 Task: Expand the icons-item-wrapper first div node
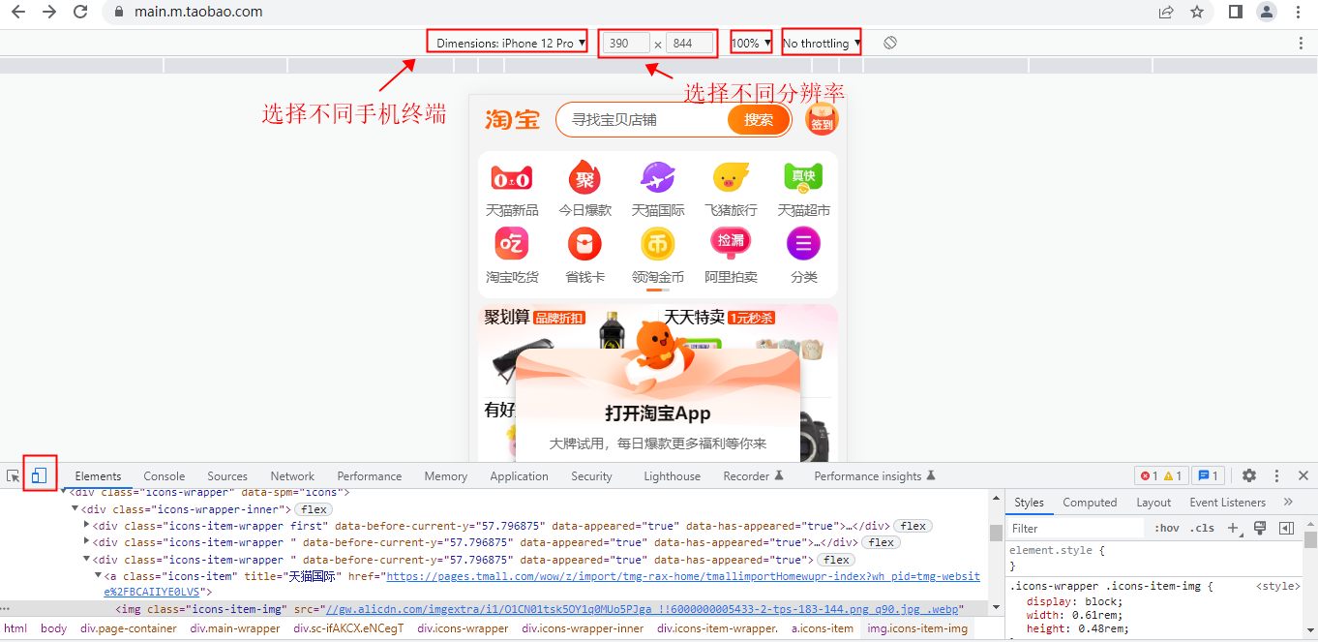[87, 526]
